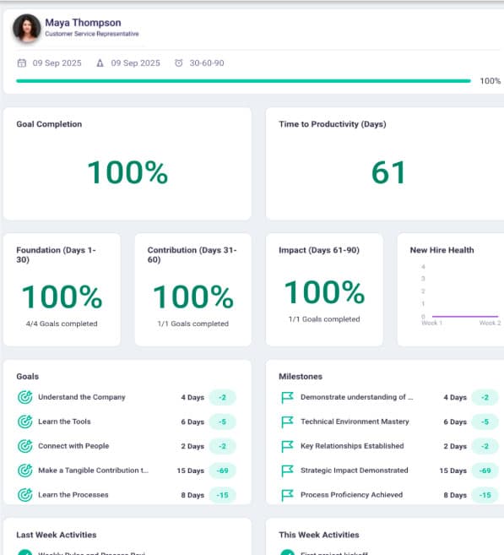Image resolution: width=504 pixels, height=555 pixels.
Task: Click the Last Week Activities heading
Action: click(57, 535)
